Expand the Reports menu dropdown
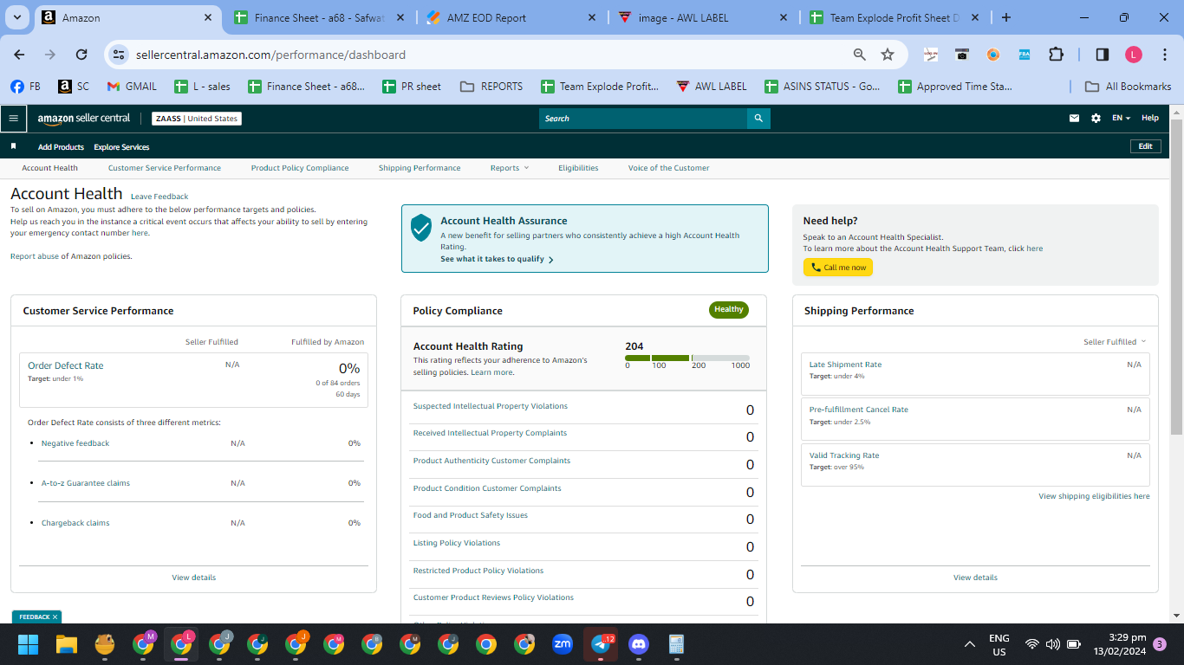The width and height of the screenshot is (1184, 665). (509, 168)
